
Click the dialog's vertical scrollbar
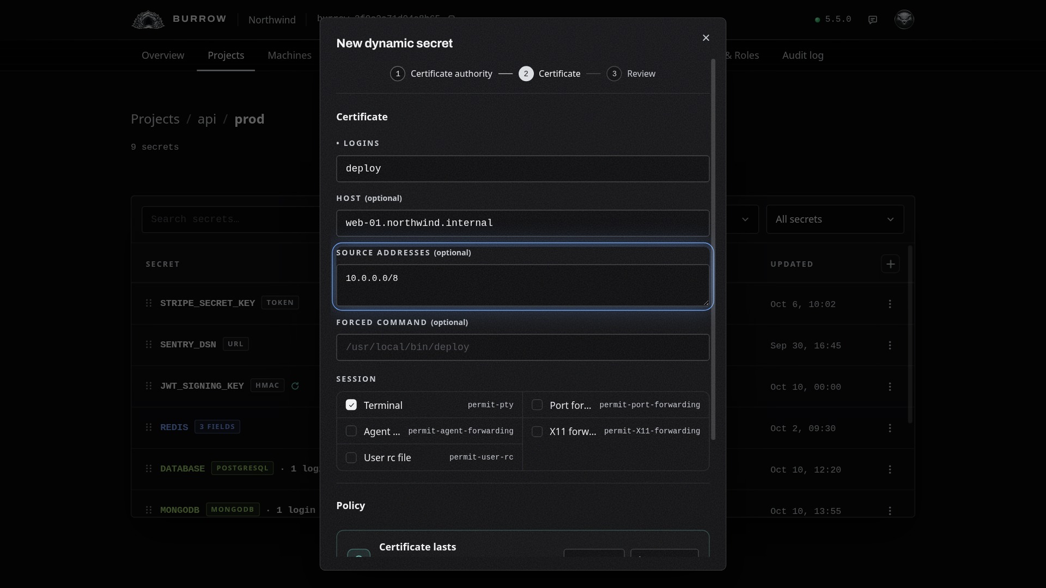(713, 250)
